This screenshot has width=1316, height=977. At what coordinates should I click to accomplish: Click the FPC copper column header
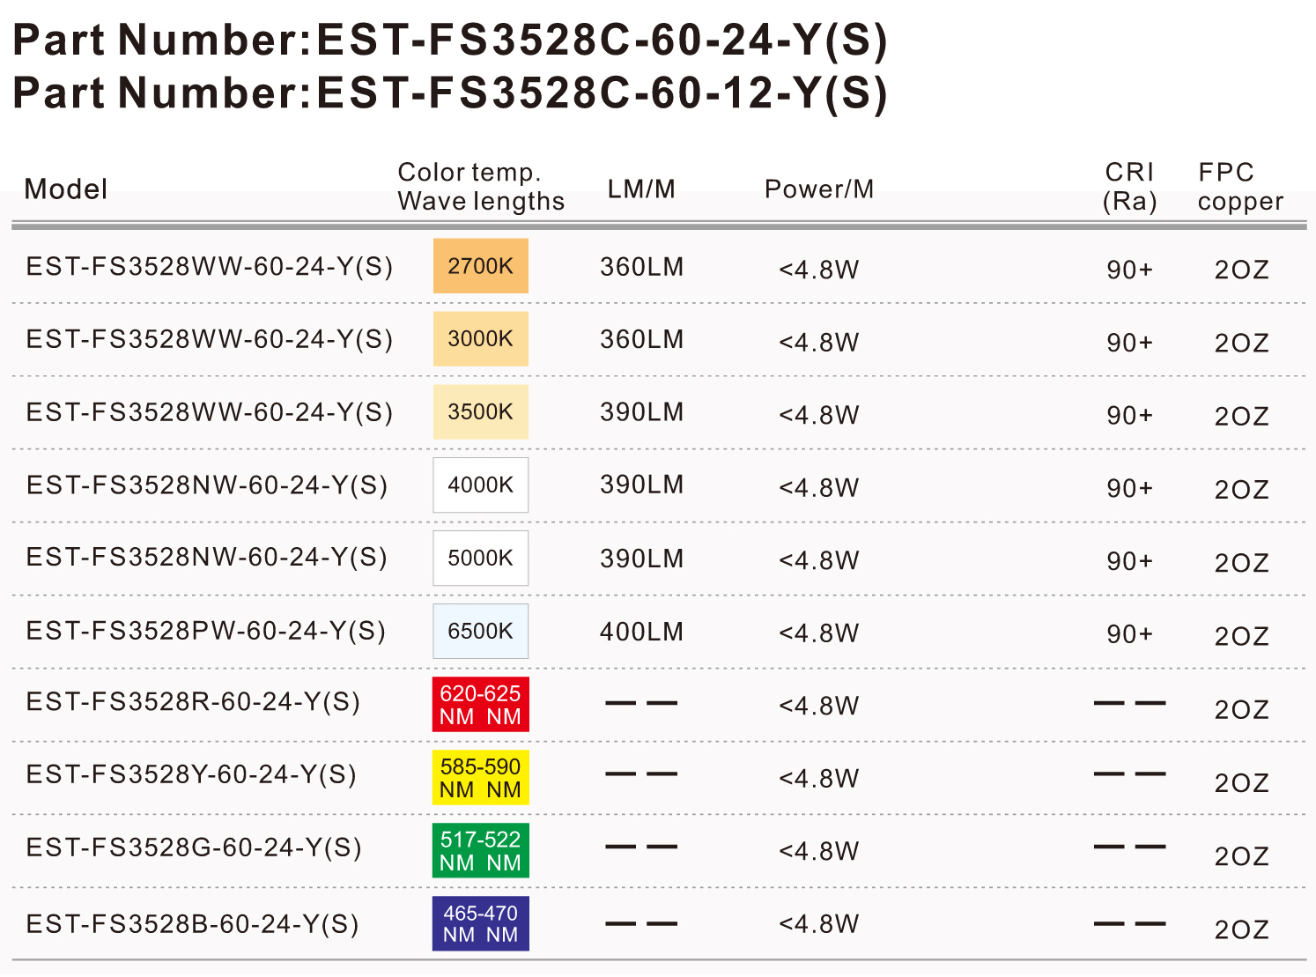1240,186
